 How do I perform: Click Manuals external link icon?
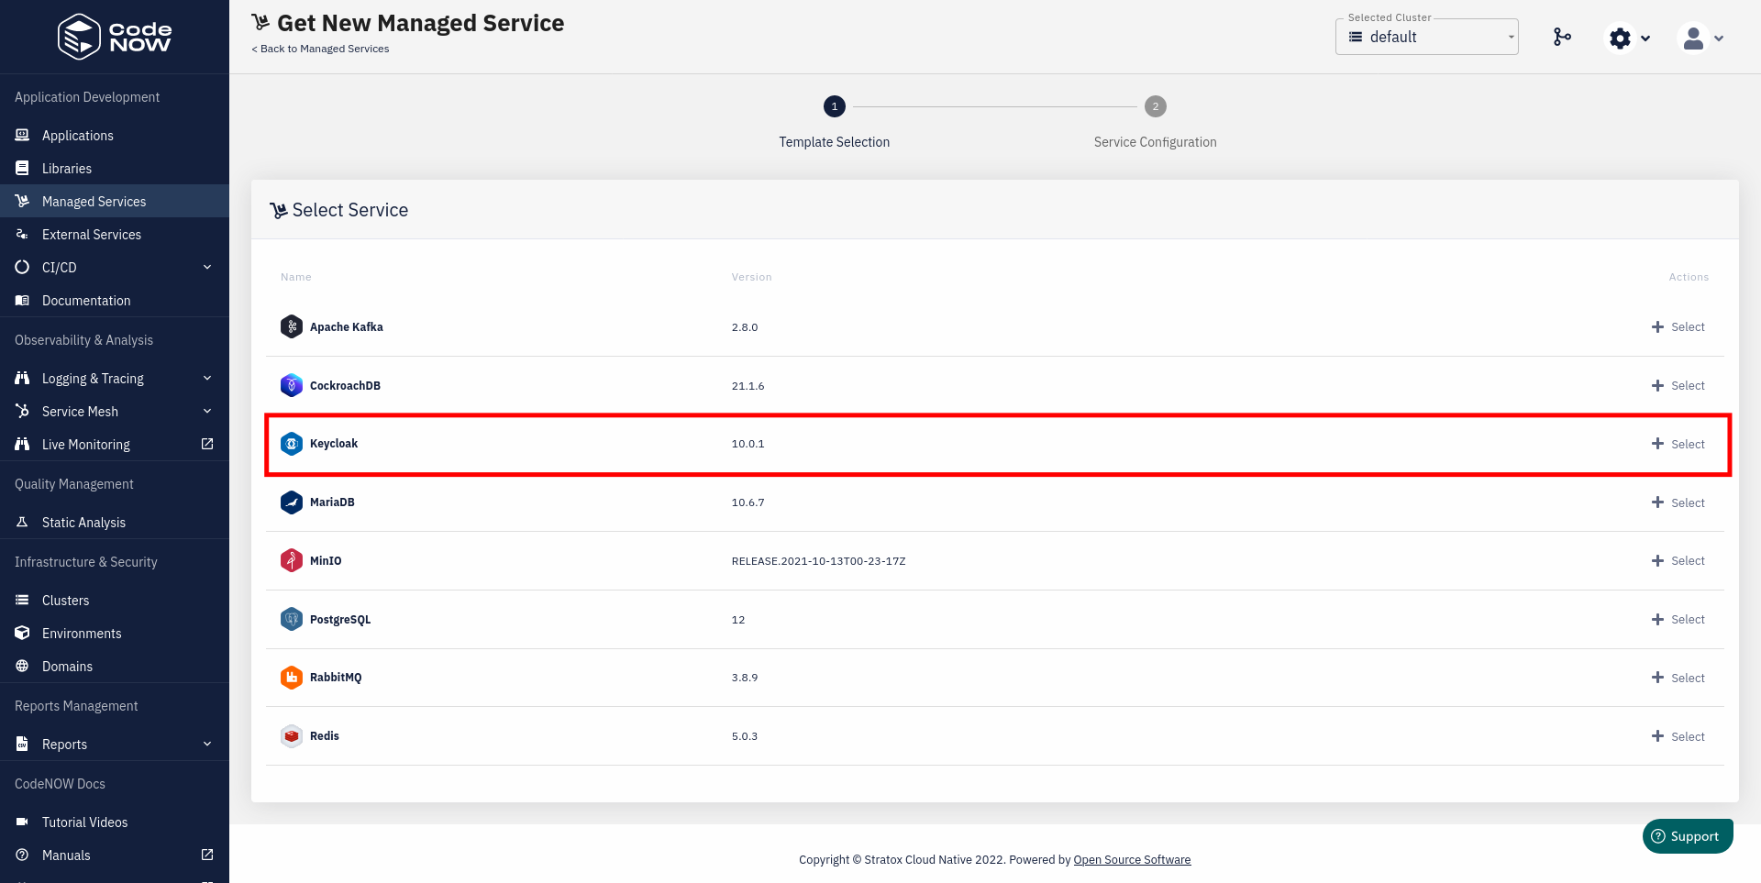pyautogui.click(x=207, y=855)
